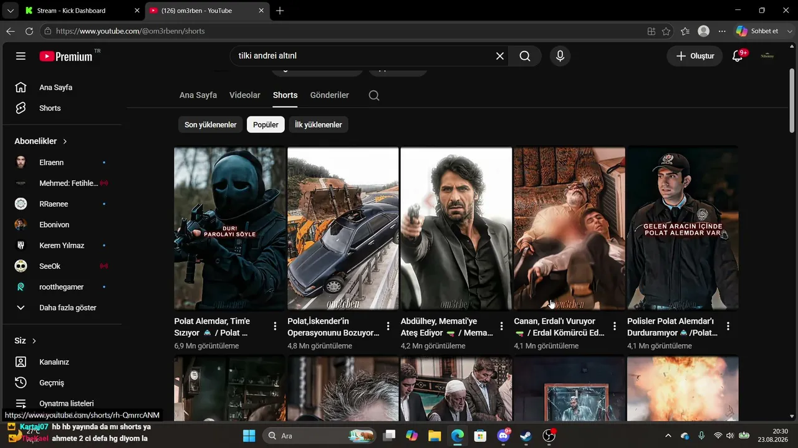The image size is (798, 448).
Task: Open the YouTube guide hamburger menu
Action: coord(21,56)
